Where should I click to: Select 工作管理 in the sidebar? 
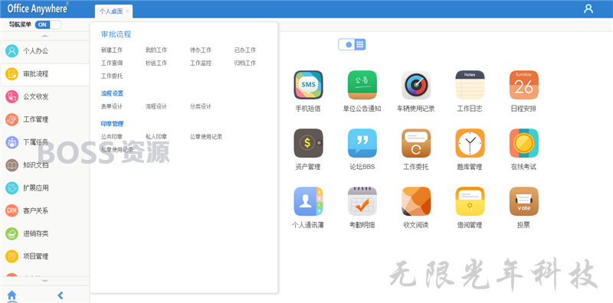point(45,119)
